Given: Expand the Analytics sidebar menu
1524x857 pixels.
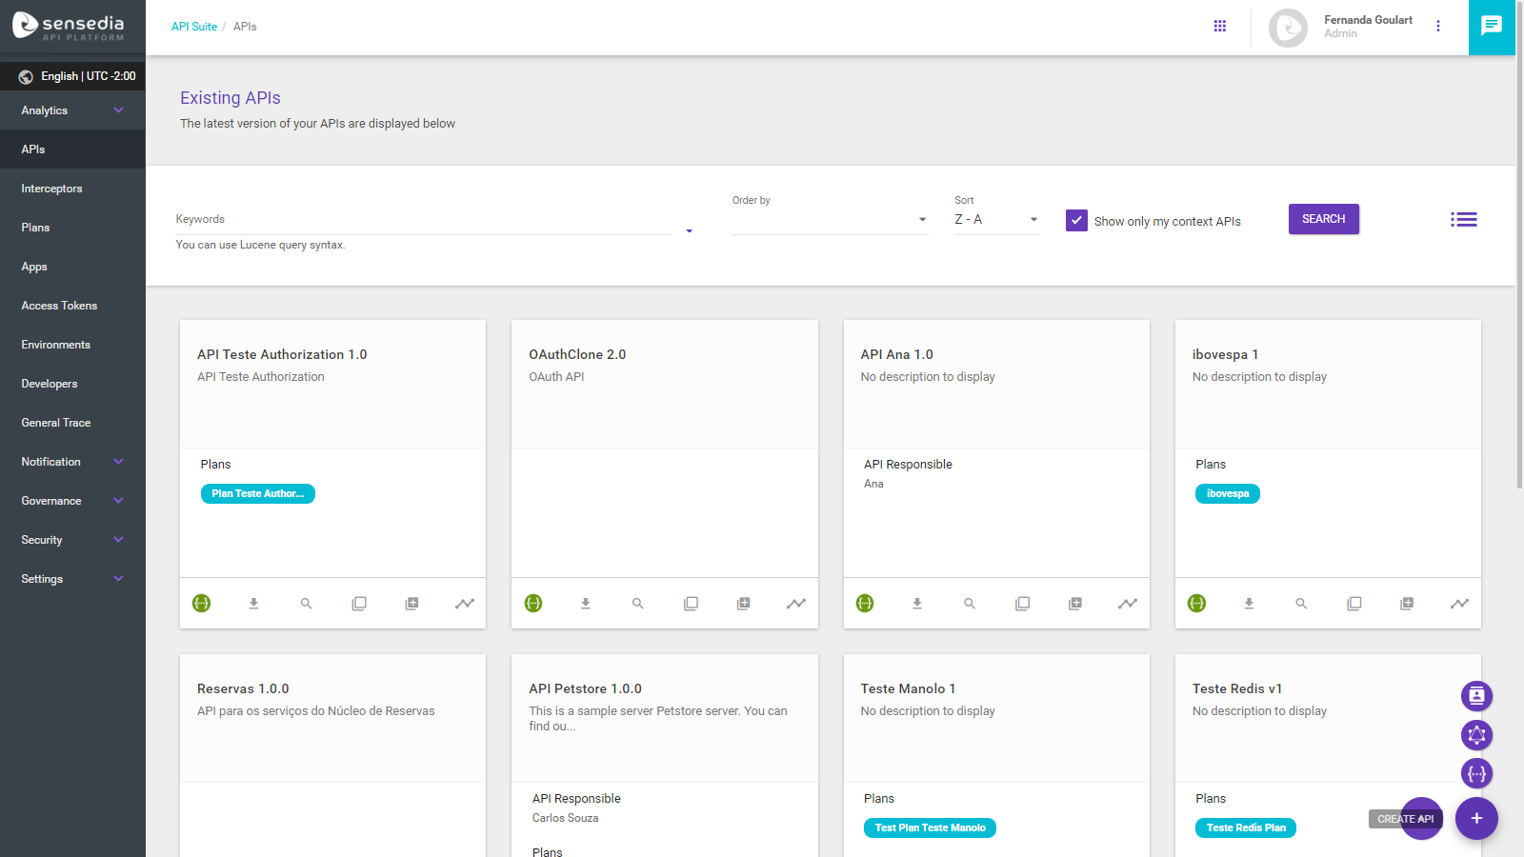Looking at the screenshot, I should pos(72,110).
